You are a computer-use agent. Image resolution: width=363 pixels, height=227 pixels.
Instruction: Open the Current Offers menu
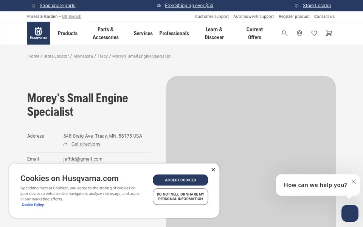coord(254,33)
